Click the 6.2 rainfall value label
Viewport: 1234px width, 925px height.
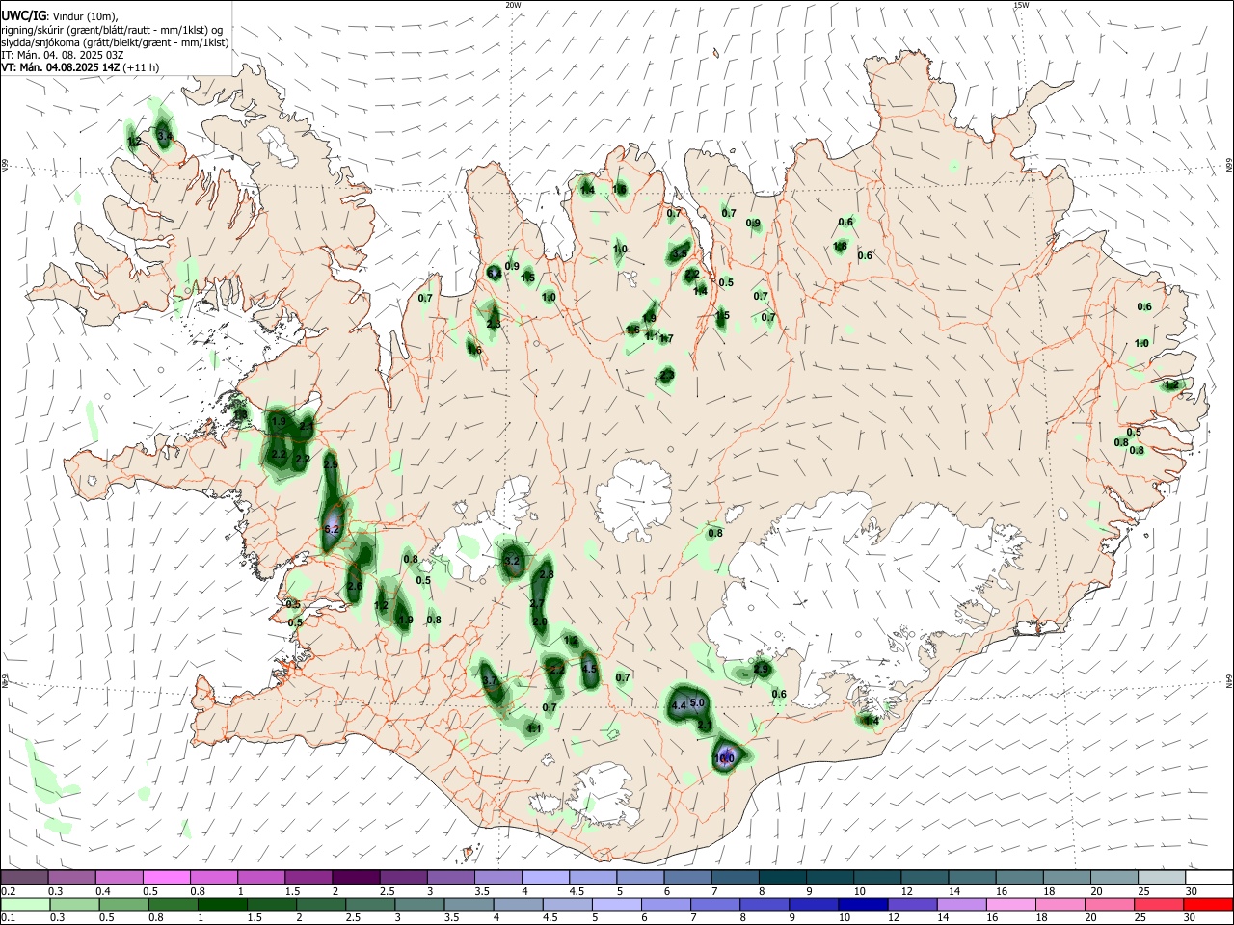(332, 530)
